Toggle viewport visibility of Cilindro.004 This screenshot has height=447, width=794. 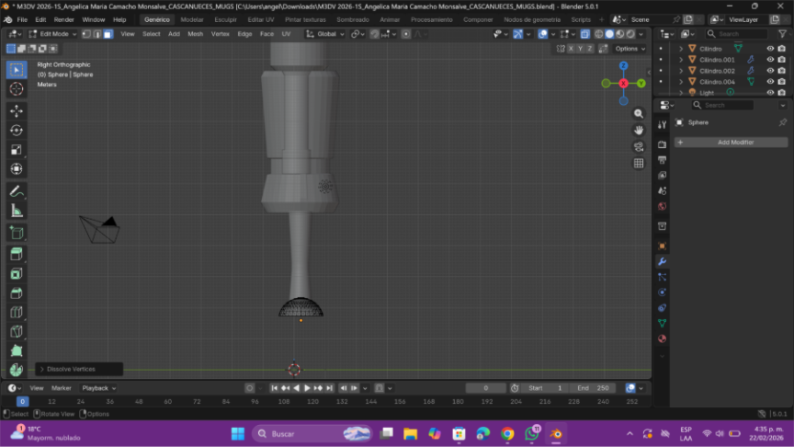770,82
